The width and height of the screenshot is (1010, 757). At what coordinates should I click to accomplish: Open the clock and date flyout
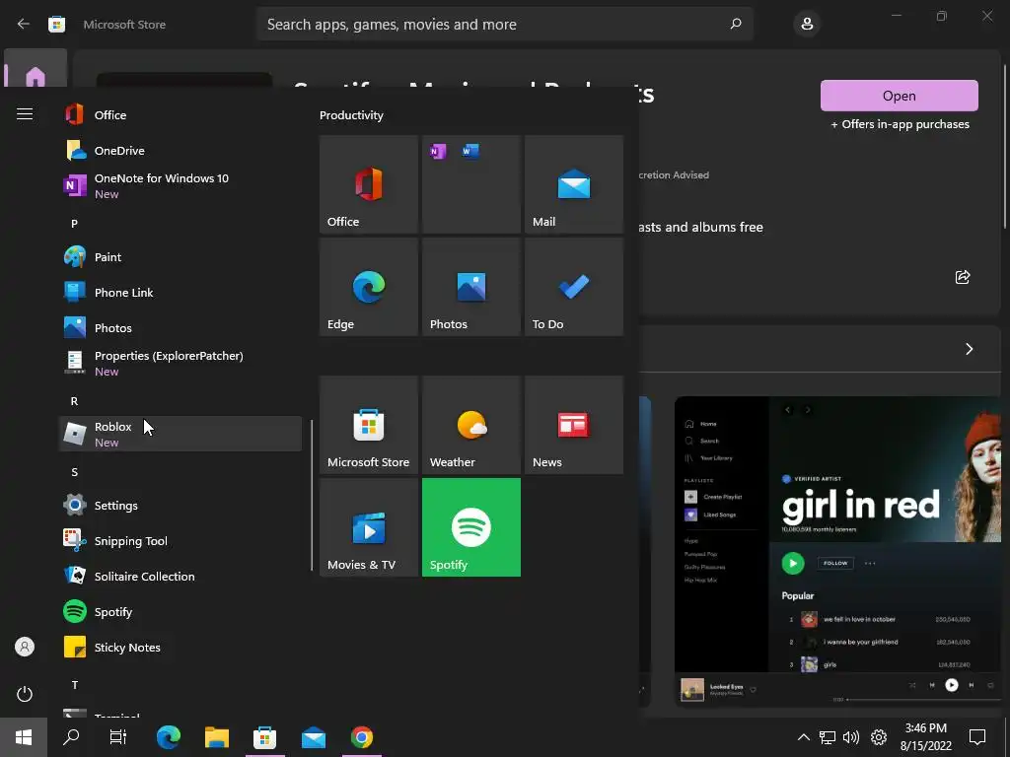coord(925,737)
